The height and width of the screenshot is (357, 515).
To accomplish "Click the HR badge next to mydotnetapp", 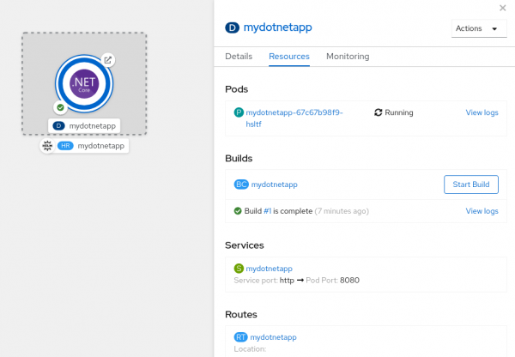I will coord(66,146).
